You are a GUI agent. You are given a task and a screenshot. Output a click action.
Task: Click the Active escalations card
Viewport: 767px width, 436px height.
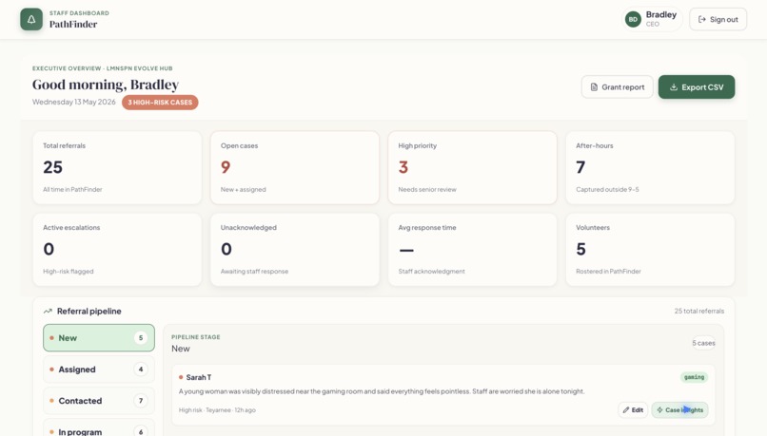pyautogui.click(x=117, y=250)
